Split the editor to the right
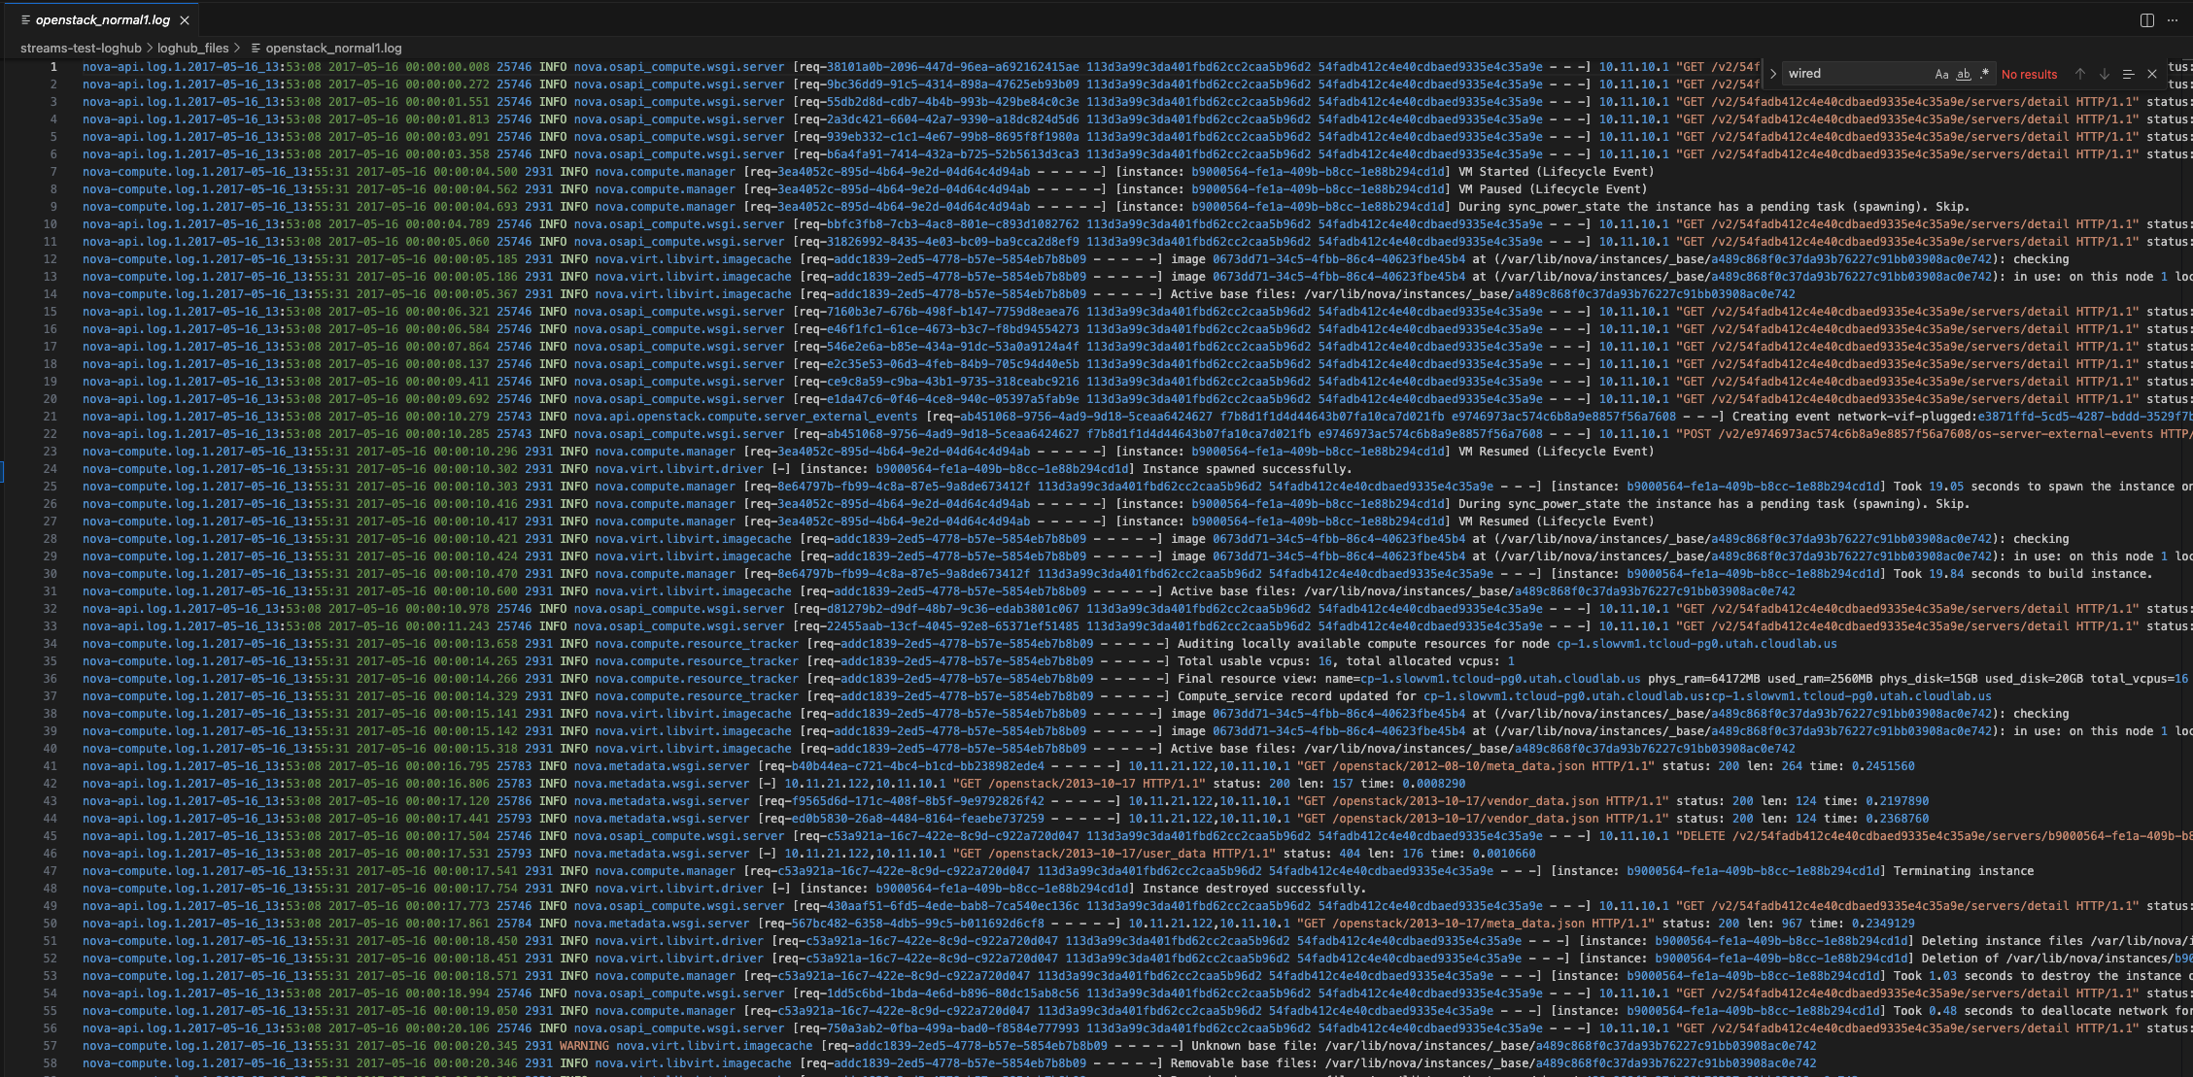 pos(2147,20)
